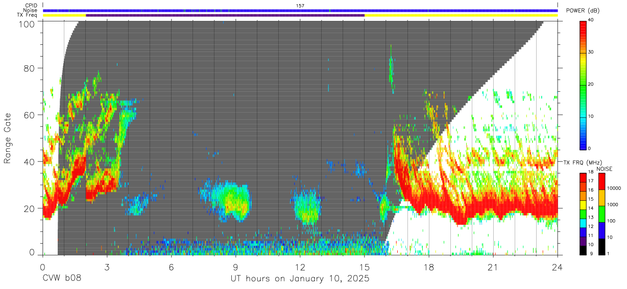Click the purple segment of the TX Freq bar
Viewport: 627px width, 289px height.
[x=225, y=15]
